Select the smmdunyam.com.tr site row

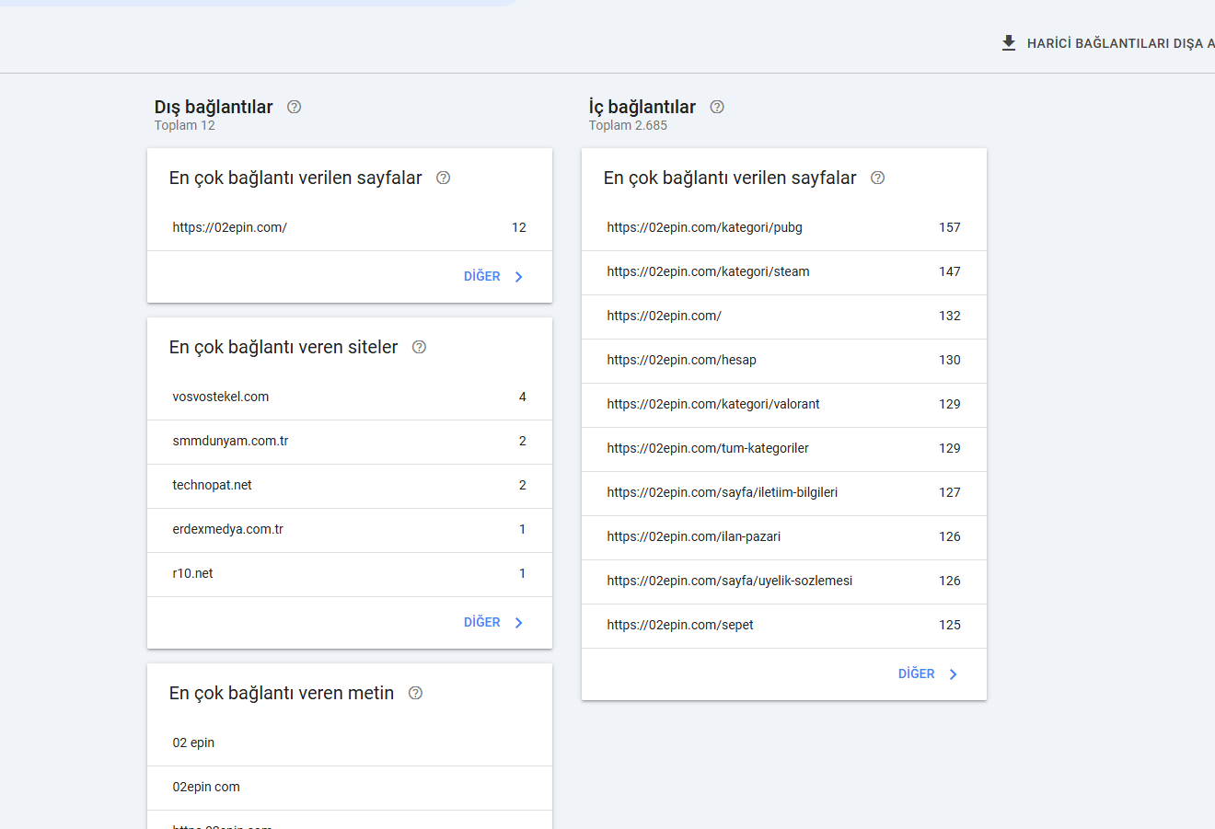(350, 442)
